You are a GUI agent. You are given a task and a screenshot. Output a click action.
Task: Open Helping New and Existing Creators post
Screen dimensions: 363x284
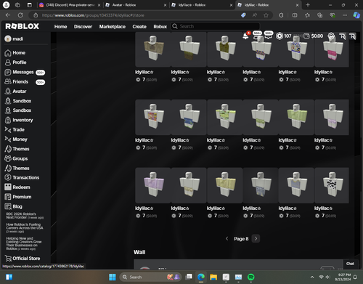(x=24, y=243)
